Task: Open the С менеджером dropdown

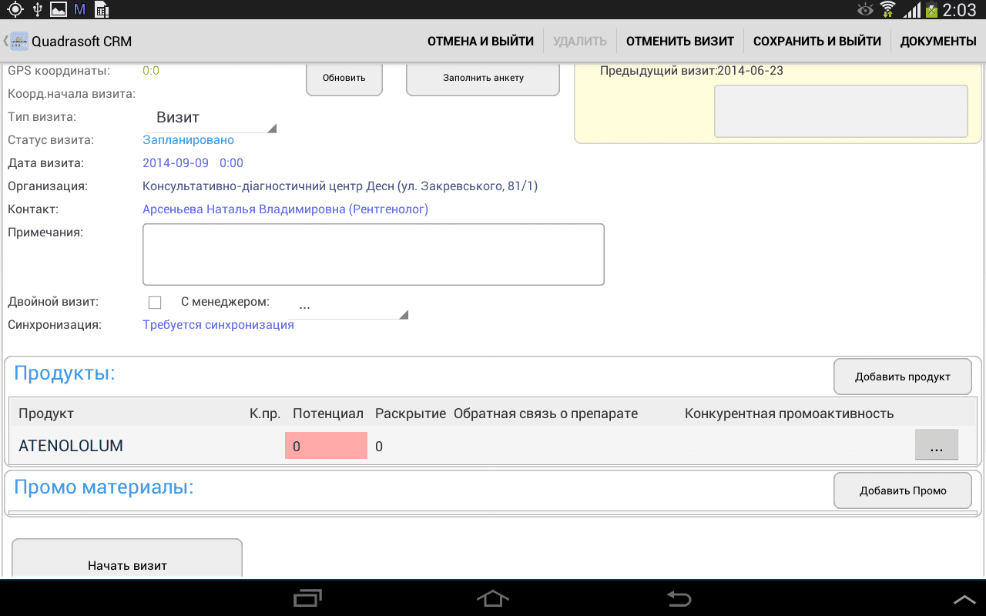Action: (348, 306)
